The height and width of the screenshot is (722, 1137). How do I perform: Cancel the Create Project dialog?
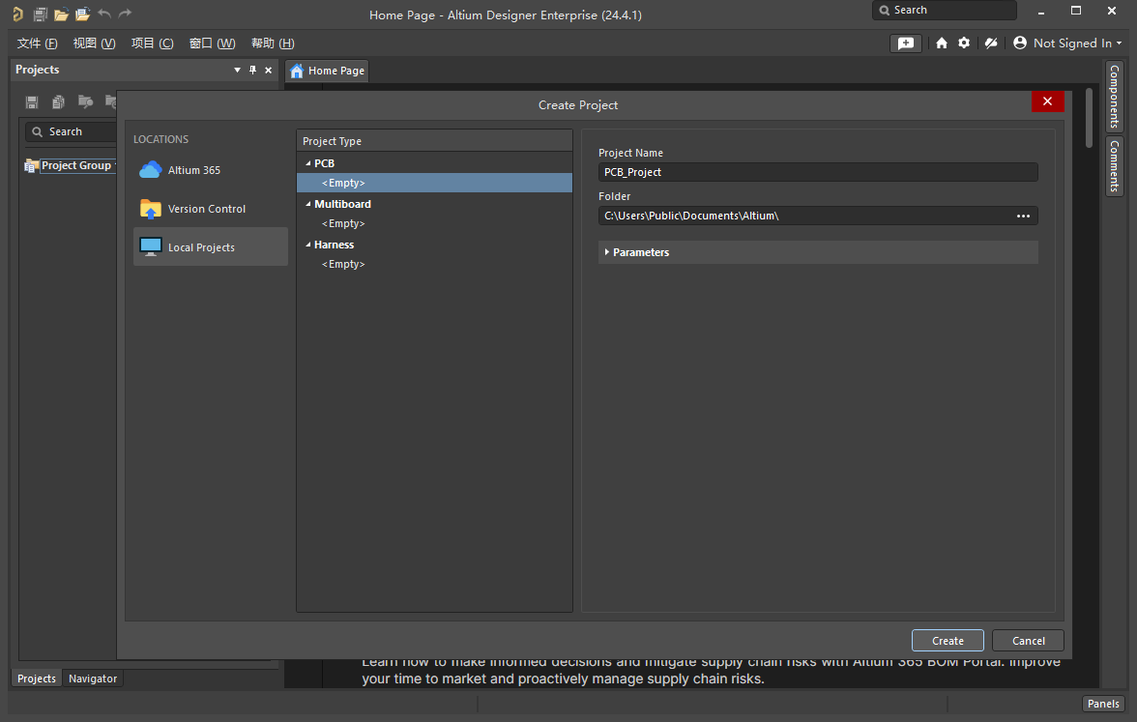[1027, 640]
